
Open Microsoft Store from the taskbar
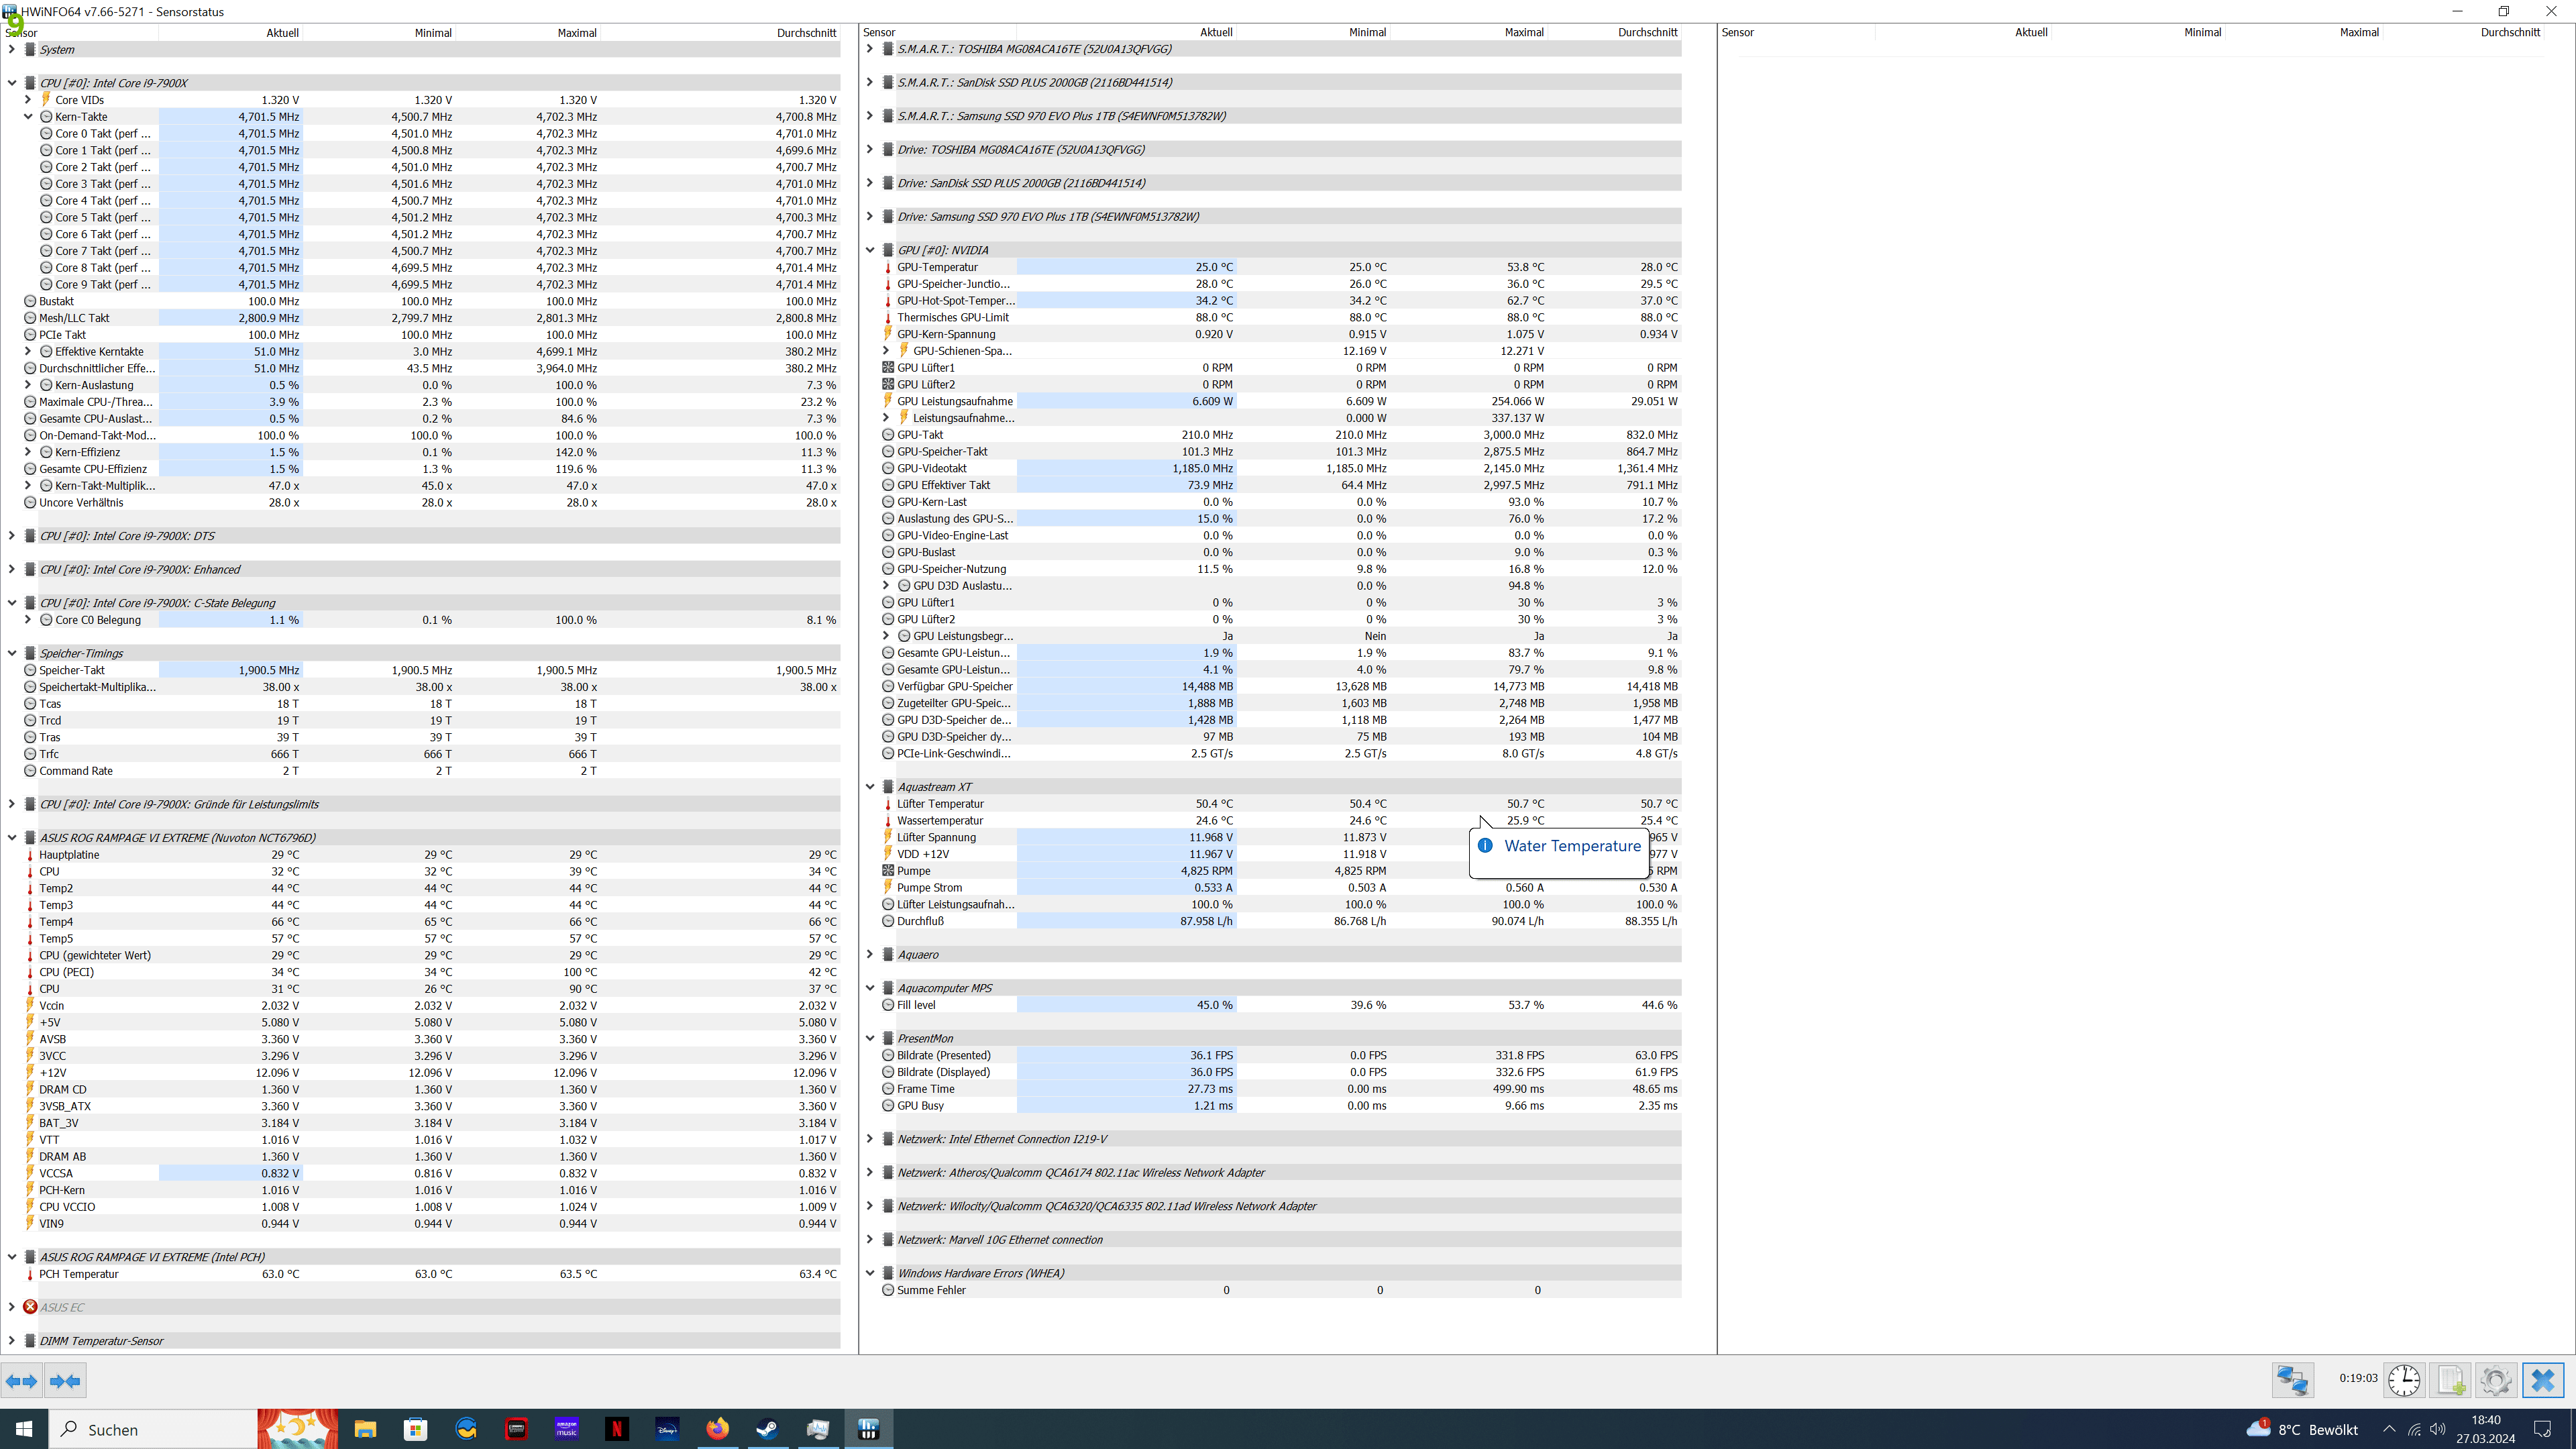(x=415, y=1429)
